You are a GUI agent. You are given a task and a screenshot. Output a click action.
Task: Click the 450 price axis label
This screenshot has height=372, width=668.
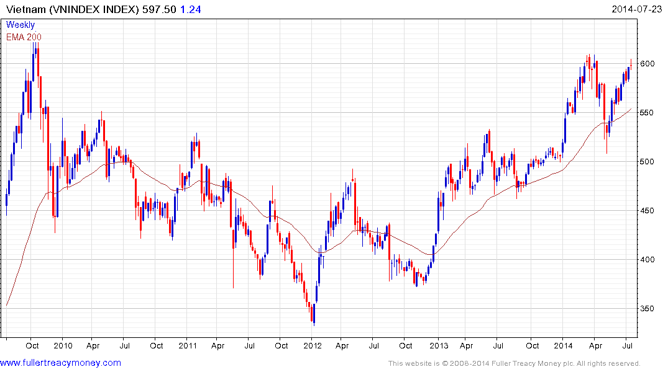coord(647,210)
